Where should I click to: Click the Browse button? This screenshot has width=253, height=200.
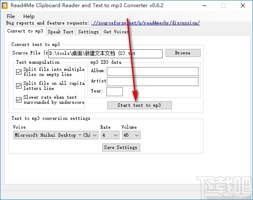click(x=183, y=53)
